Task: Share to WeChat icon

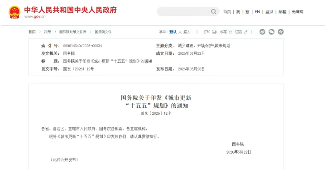Action: (271, 32)
